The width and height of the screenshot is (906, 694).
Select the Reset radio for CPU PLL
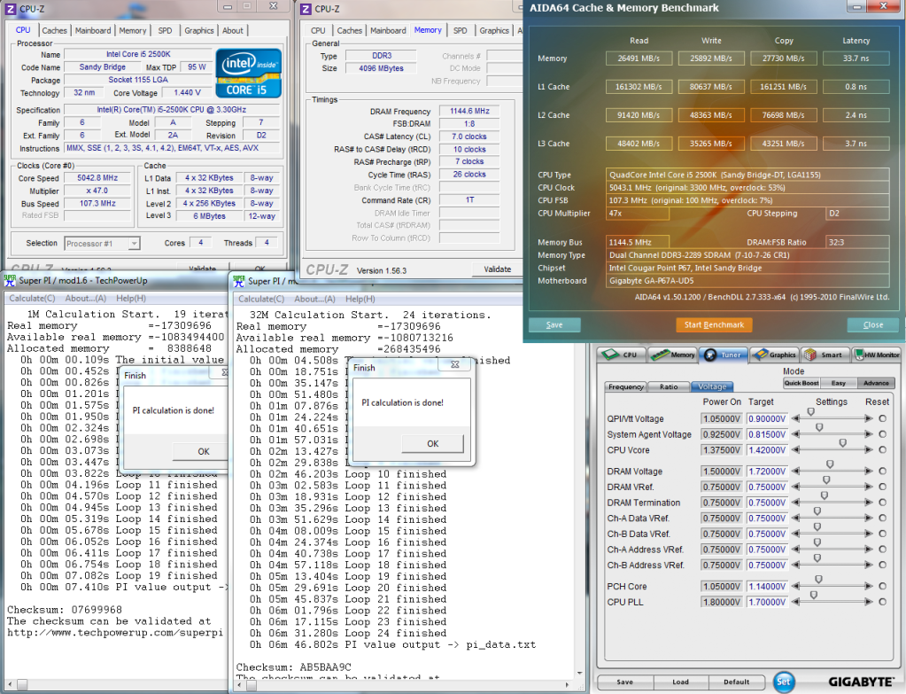882,602
